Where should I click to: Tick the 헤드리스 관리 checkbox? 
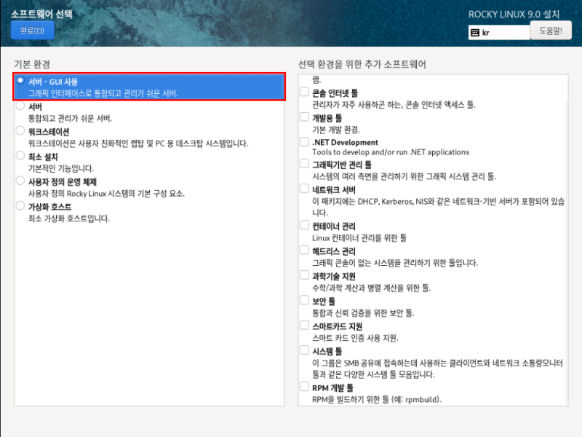pos(304,250)
